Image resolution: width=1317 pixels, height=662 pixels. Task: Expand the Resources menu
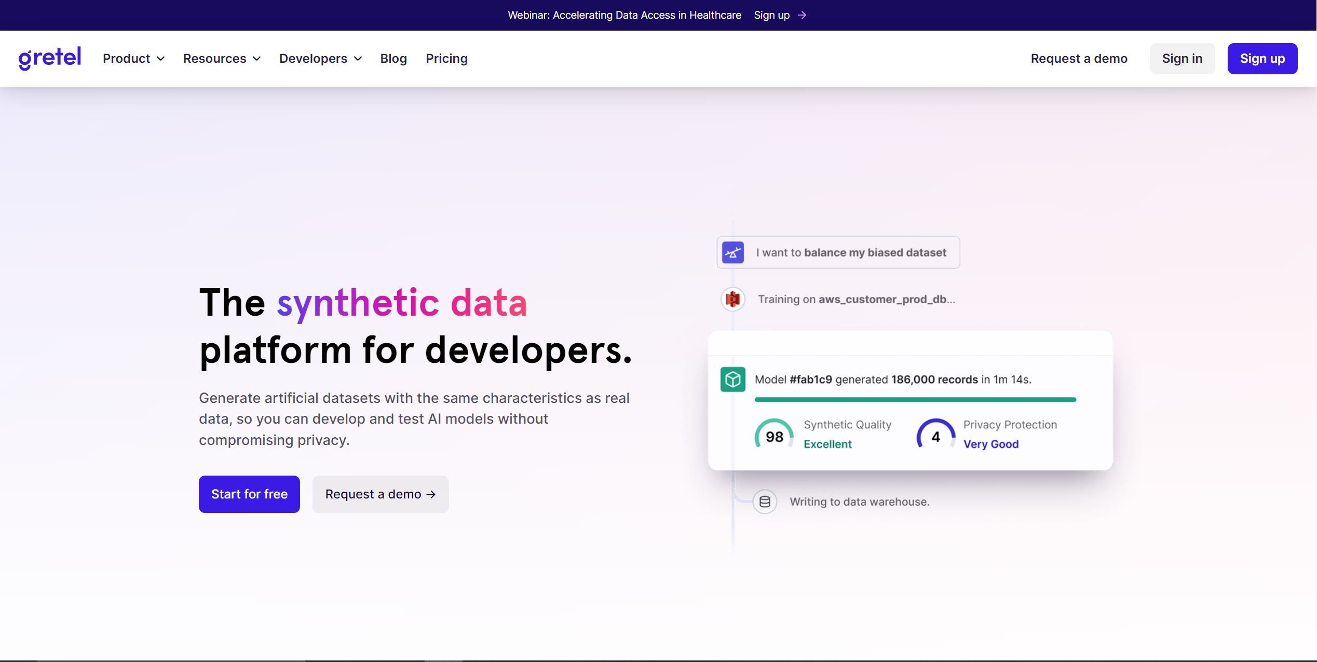[222, 58]
